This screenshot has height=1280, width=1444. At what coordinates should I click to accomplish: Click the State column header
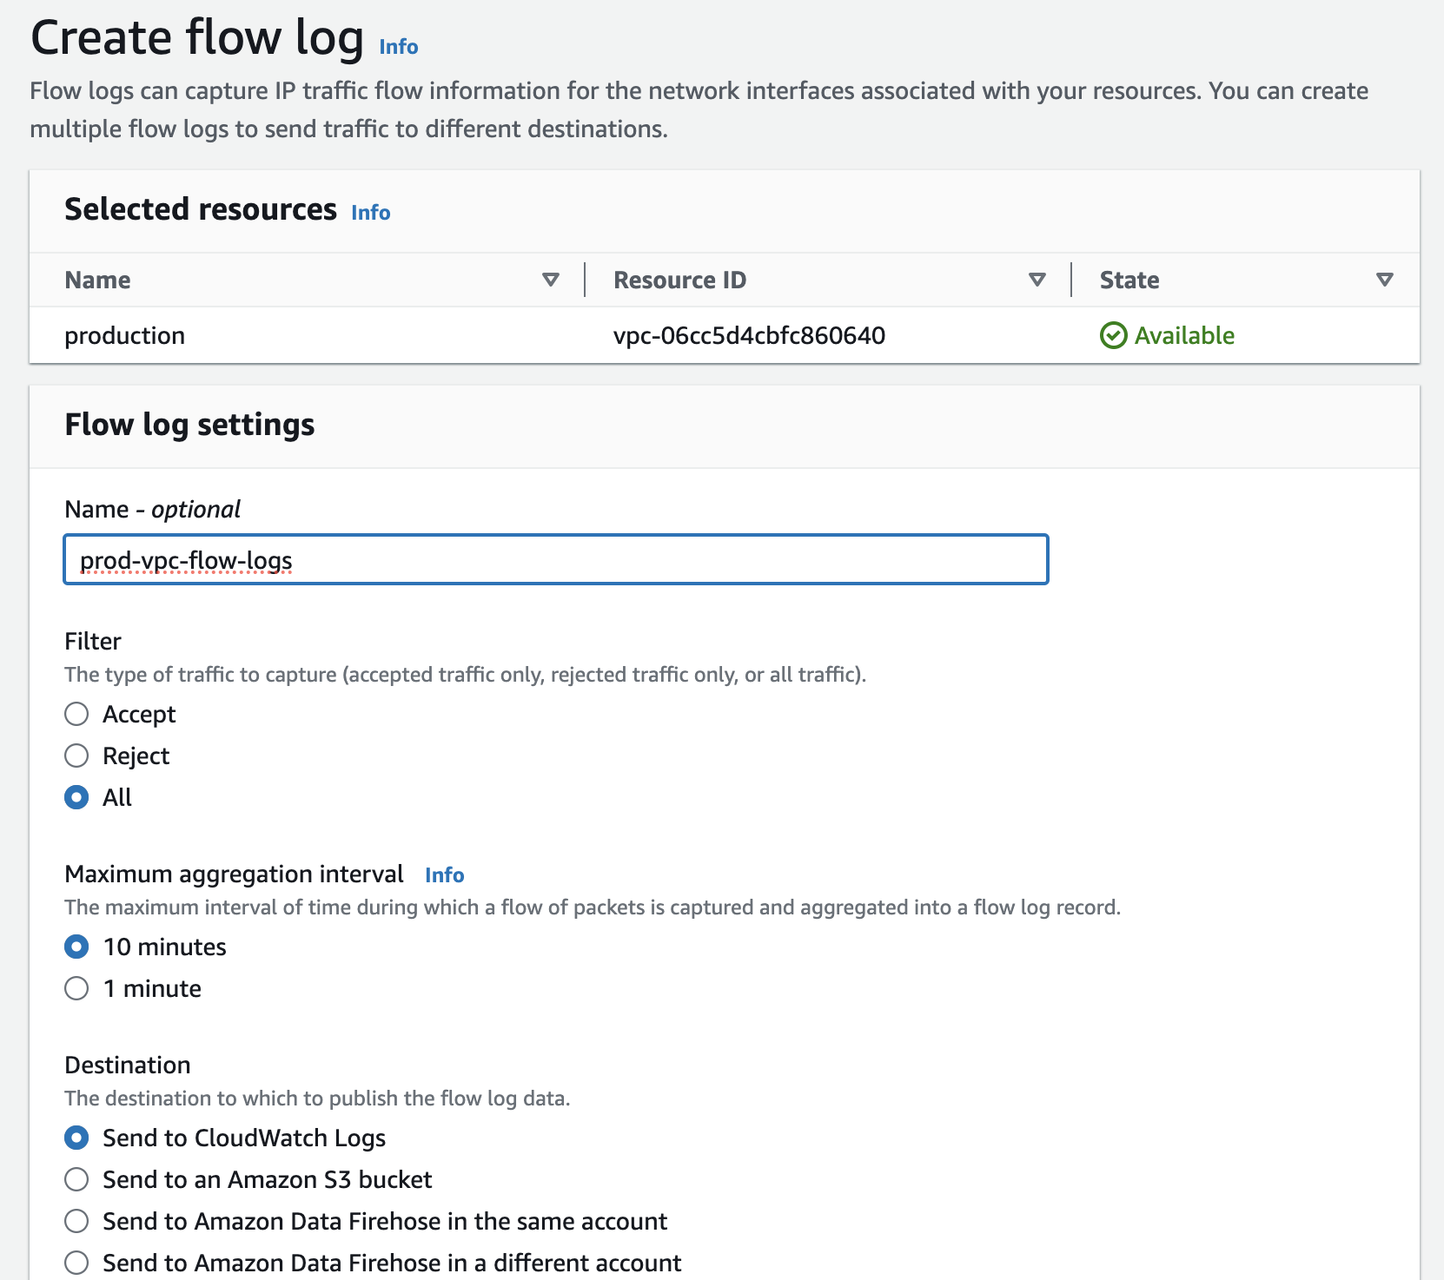pyautogui.click(x=1129, y=280)
